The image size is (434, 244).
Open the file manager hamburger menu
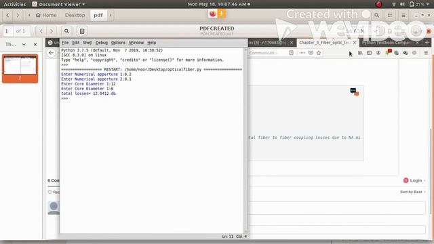pos(403,15)
